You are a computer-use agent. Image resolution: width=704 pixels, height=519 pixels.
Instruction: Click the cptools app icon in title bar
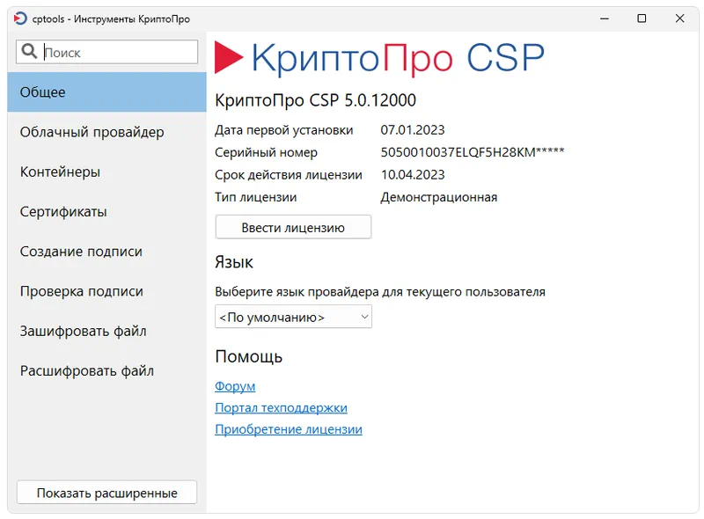(x=20, y=18)
